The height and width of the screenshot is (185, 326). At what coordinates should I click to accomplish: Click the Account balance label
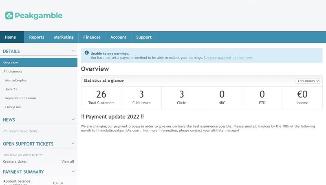pyautogui.click(x=17, y=181)
